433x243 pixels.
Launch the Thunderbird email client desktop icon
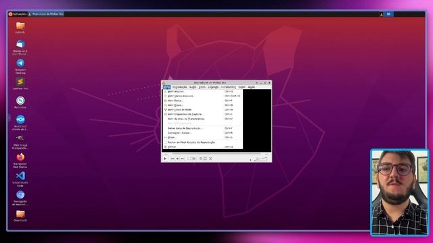click(20, 47)
